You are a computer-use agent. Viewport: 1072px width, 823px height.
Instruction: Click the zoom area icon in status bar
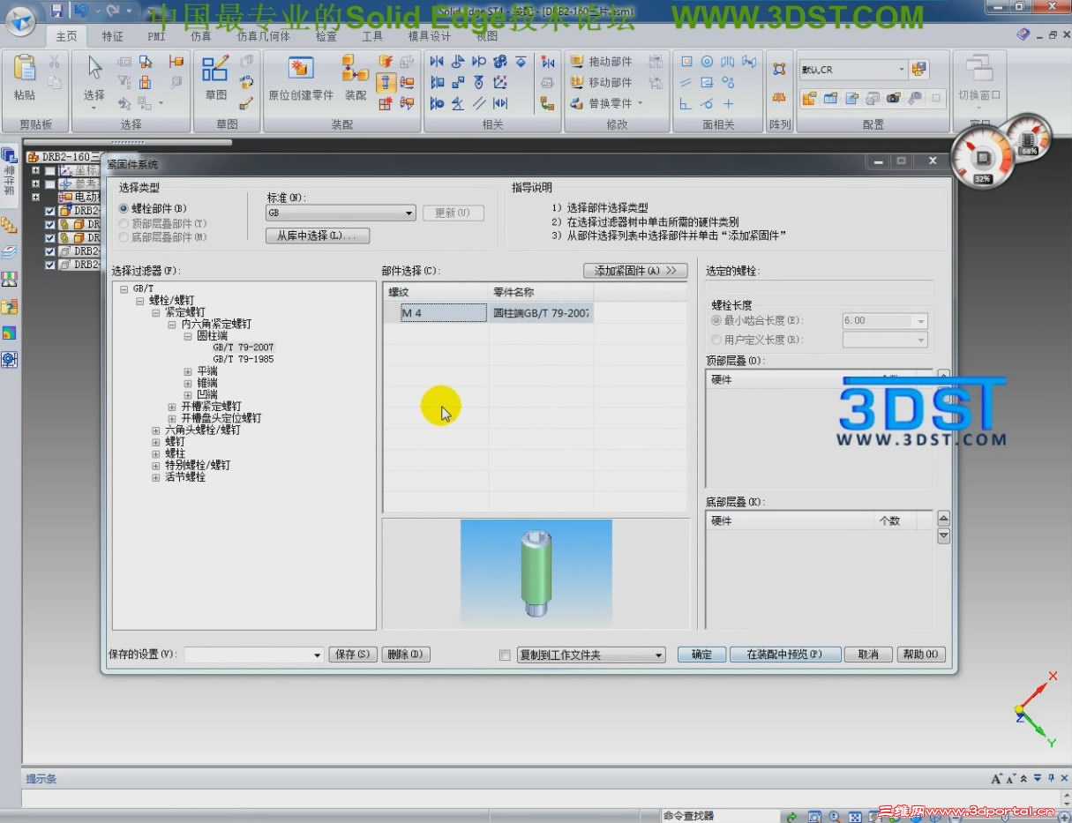[x=815, y=817]
